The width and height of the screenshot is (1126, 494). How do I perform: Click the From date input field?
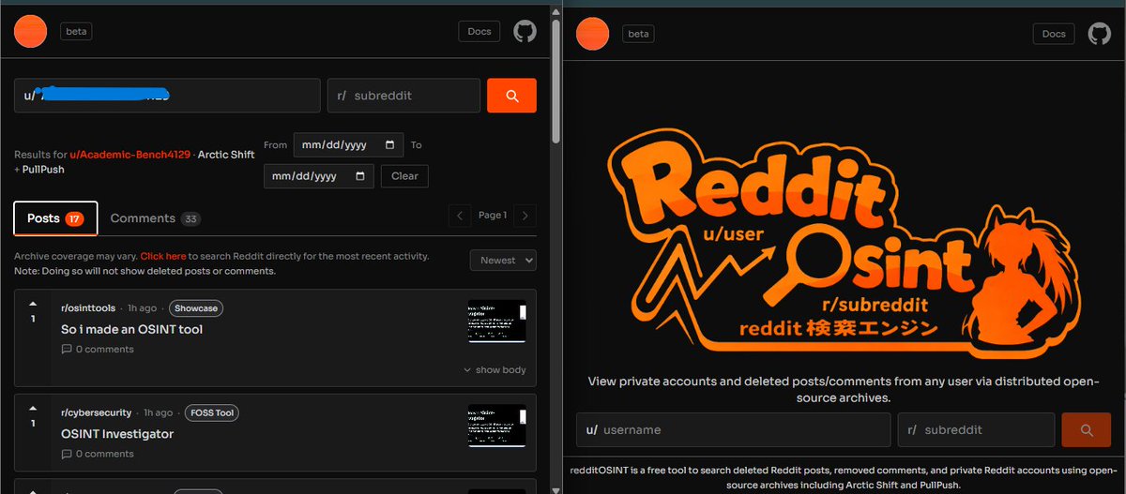coord(348,145)
